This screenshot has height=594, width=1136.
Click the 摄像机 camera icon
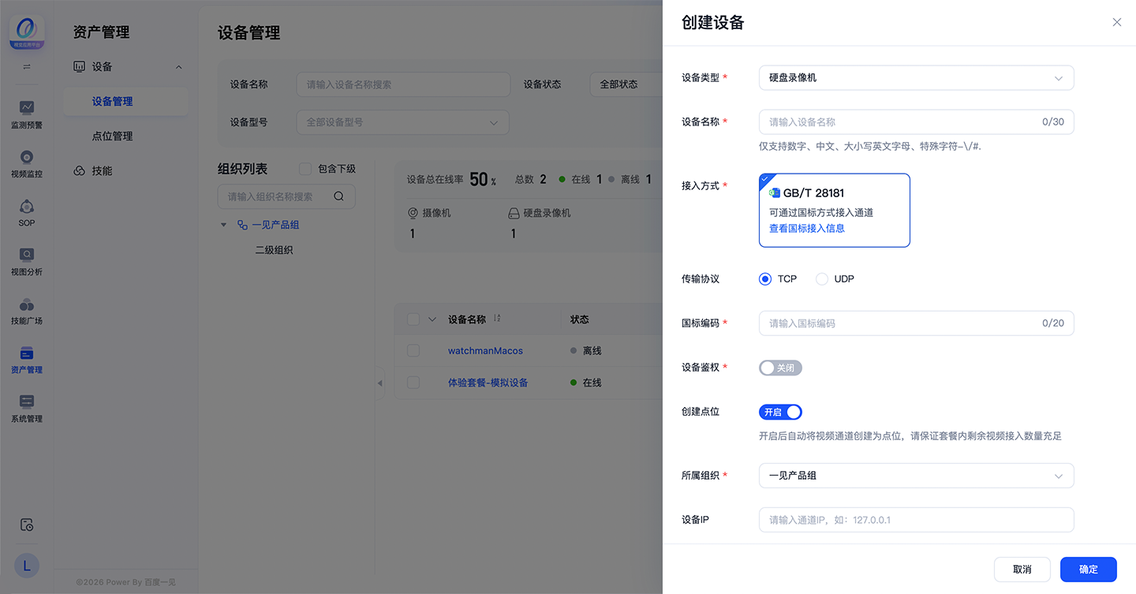coord(413,213)
